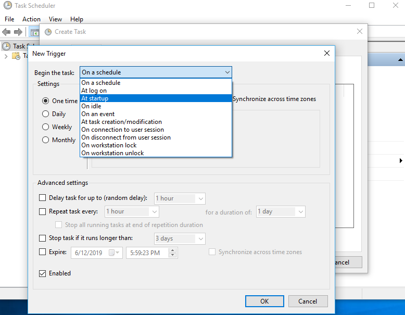Image resolution: width=405 pixels, height=315 pixels.
Task: Enable Delay task for up to (random delay)
Action: click(42, 198)
